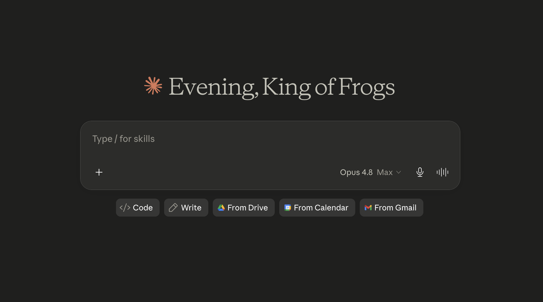Click the Google Drive triangle icon

click(221, 208)
